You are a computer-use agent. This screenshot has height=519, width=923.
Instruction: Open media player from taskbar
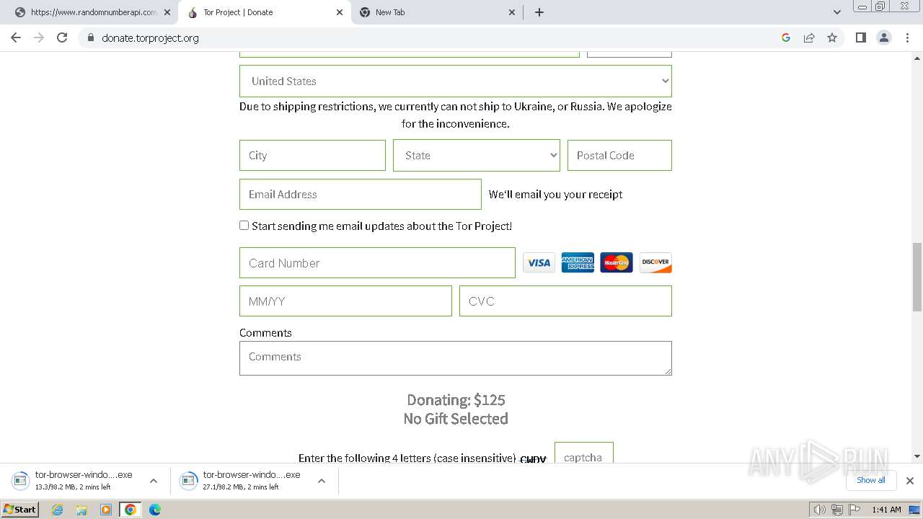[106, 510]
